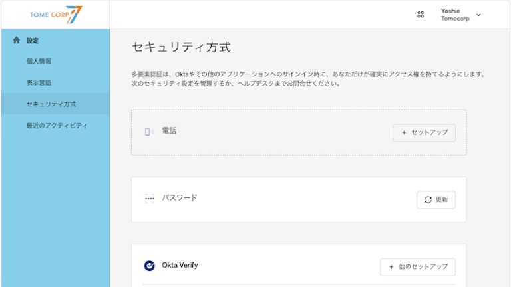Click the セキュリティ方式 page heading

[181, 48]
